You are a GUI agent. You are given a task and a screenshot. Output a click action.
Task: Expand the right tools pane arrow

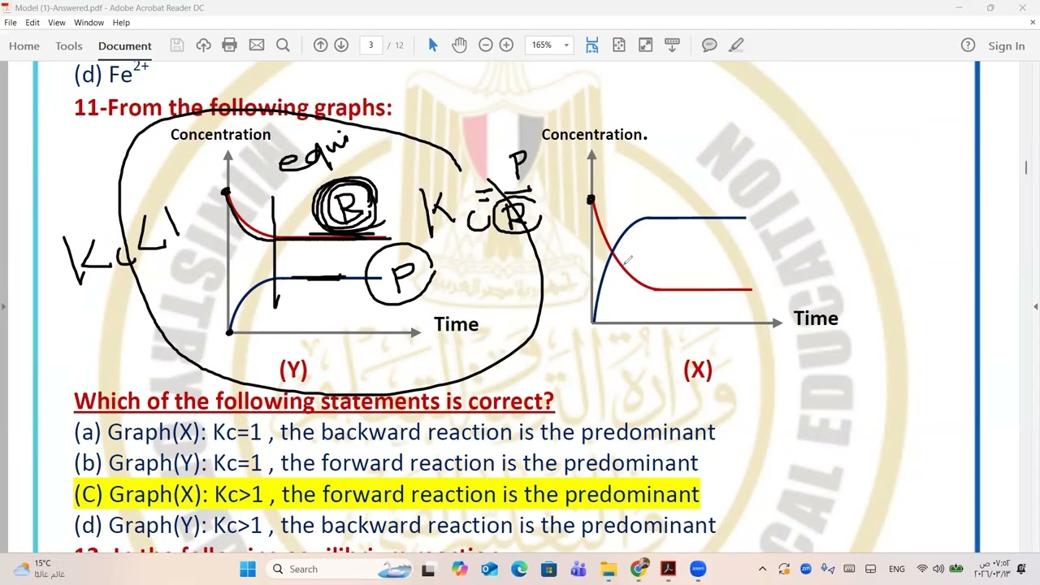coord(1036,306)
